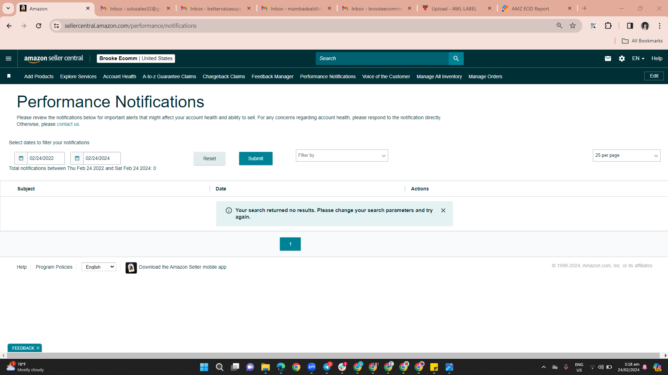Viewport: 668px width, 375px height.
Task: Open the QR code extension icon
Action: coord(594,26)
